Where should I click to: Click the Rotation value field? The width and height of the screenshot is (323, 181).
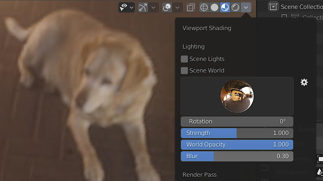237,122
